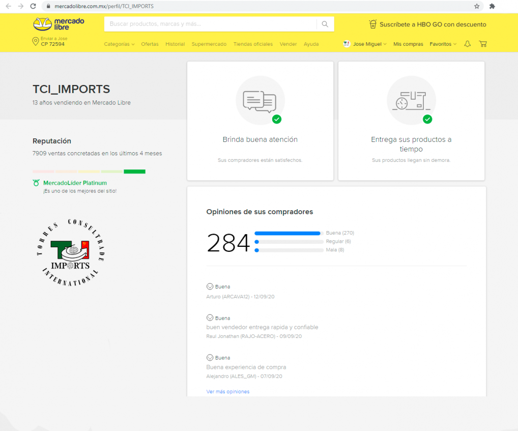Click the search magnifier icon
This screenshot has width=518, height=431.
(325, 24)
